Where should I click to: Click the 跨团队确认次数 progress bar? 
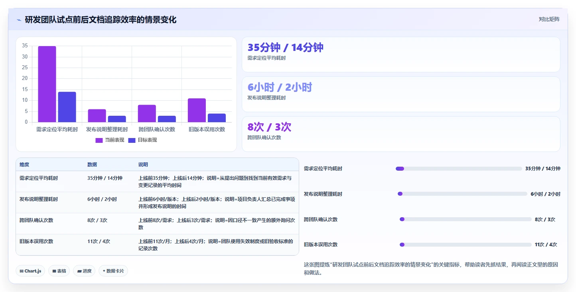(x=466, y=219)
